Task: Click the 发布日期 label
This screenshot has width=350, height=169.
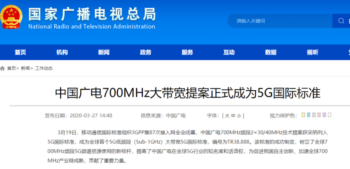Action: click(x=56, y=116)
